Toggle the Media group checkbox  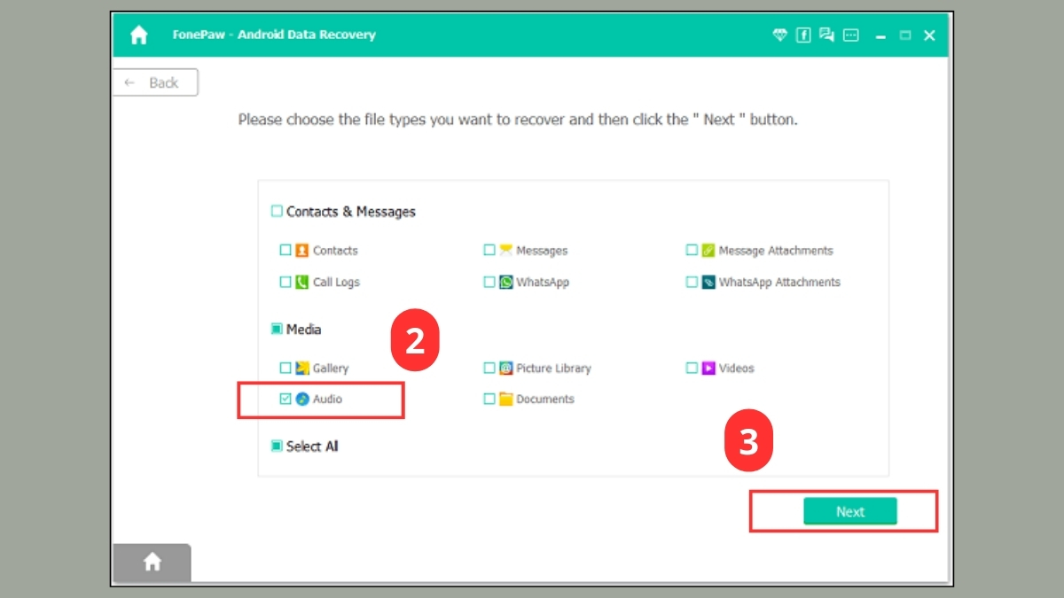(277, 330)
